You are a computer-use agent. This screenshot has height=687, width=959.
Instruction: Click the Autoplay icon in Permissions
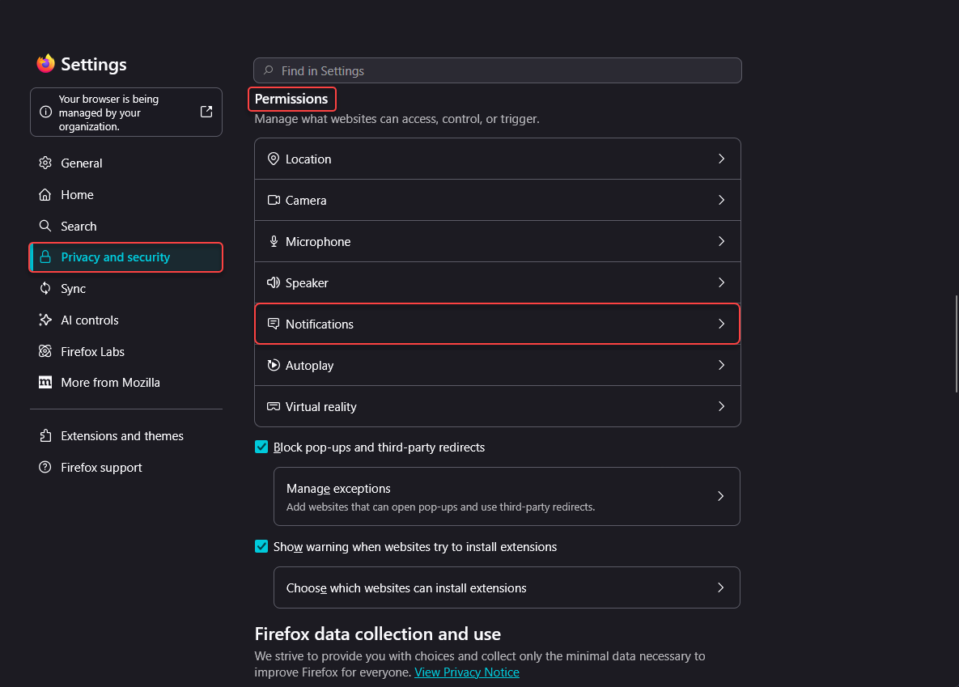point(274,365)
